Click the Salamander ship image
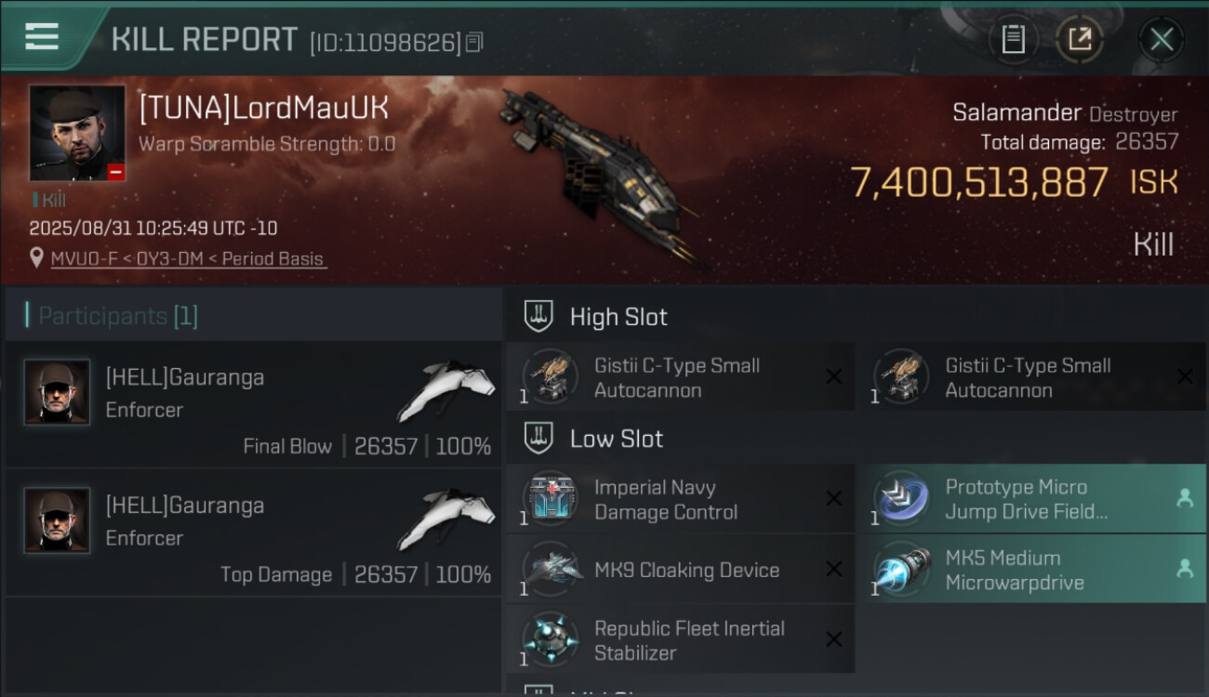This screenshot has width=1209, height=697. click(x=598, y=172)
